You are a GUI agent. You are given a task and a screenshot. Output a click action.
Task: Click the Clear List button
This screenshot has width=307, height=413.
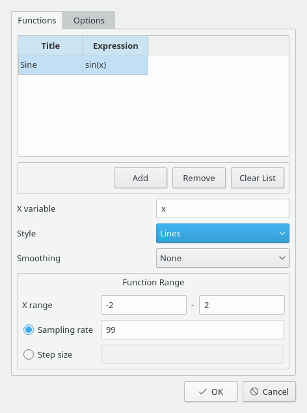[258, 178]
